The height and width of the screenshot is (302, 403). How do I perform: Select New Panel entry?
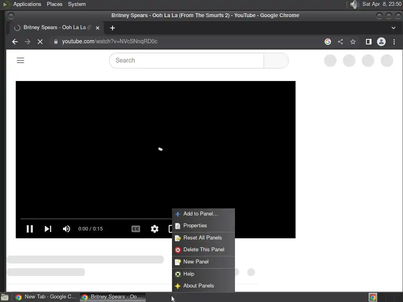click(203, 261)
